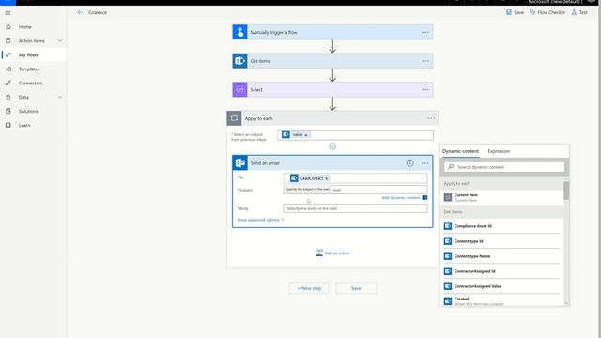The height and width of the screenshot is (338, 601).
Task: Open Get items ellipsis menu
Action: tap(425, 61)
